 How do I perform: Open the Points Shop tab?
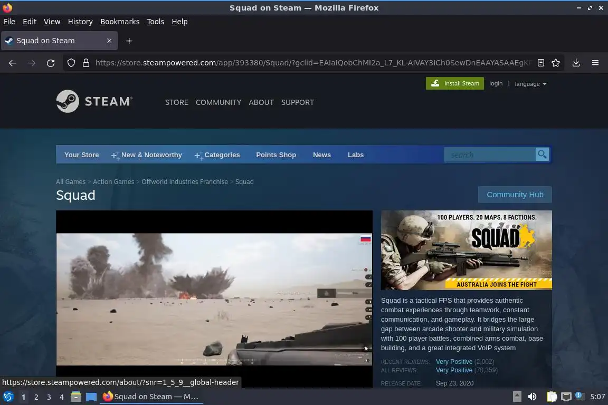click(275, 155)
